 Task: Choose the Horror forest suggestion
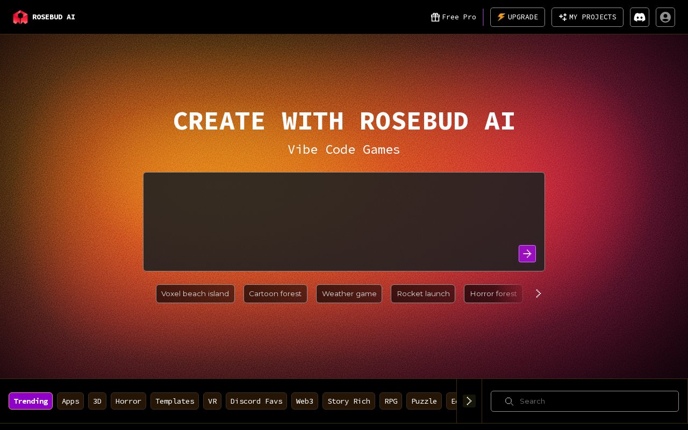tap(493, 293)
